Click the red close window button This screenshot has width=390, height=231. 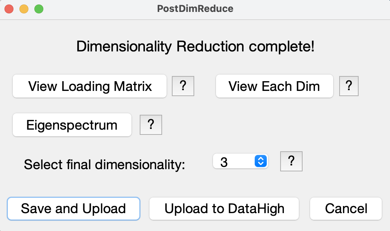pyautogui.click(x=9, y=9)
